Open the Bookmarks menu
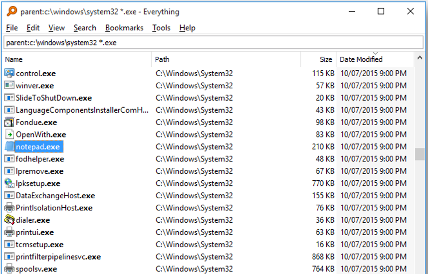This screenshot has height=274, width=428. click(x=124, y=28)
